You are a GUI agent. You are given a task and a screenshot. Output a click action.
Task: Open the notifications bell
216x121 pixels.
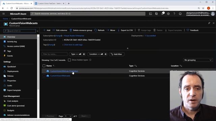162,13
